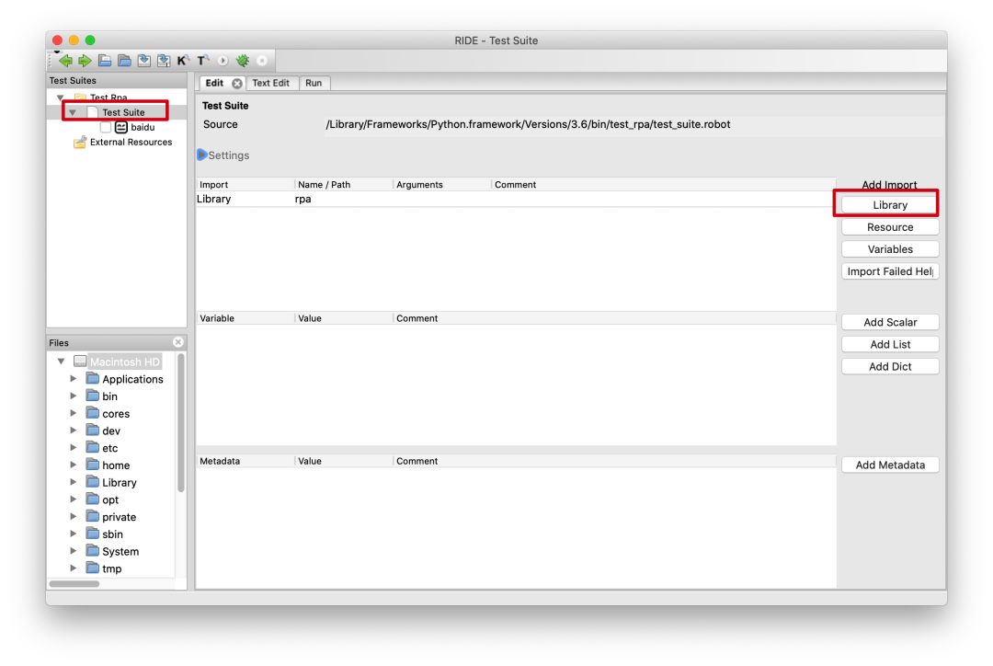Open the Run tab
The image size is (993, 666).
(x=314, y=83)
